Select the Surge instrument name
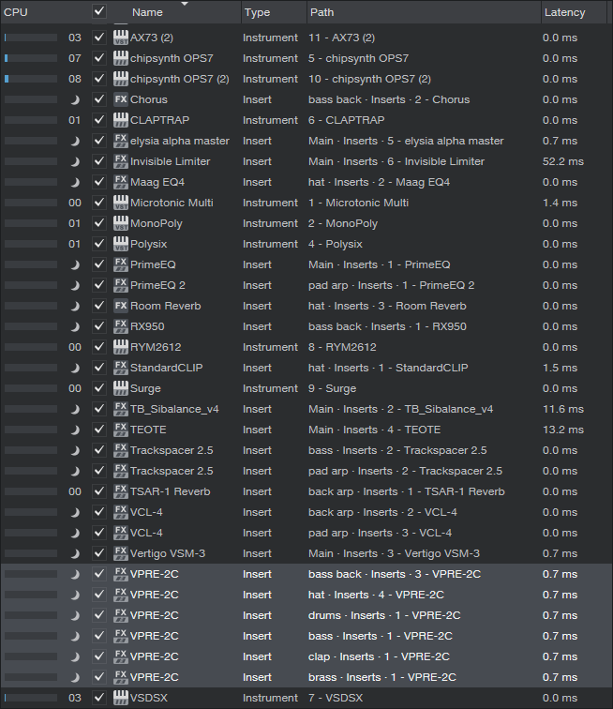Viewport: 613px width, 709px height. (x=145, y=388)
